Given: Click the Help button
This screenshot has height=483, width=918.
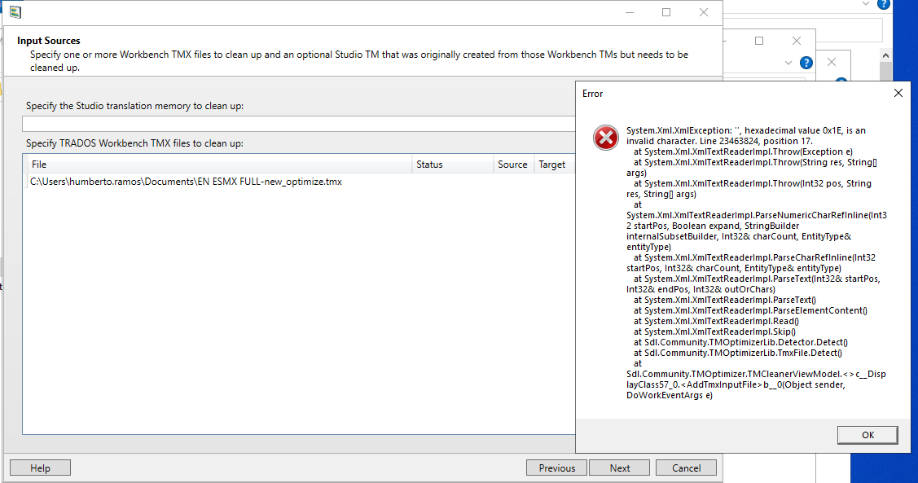Looking at the screenshot, I should 40,468.
